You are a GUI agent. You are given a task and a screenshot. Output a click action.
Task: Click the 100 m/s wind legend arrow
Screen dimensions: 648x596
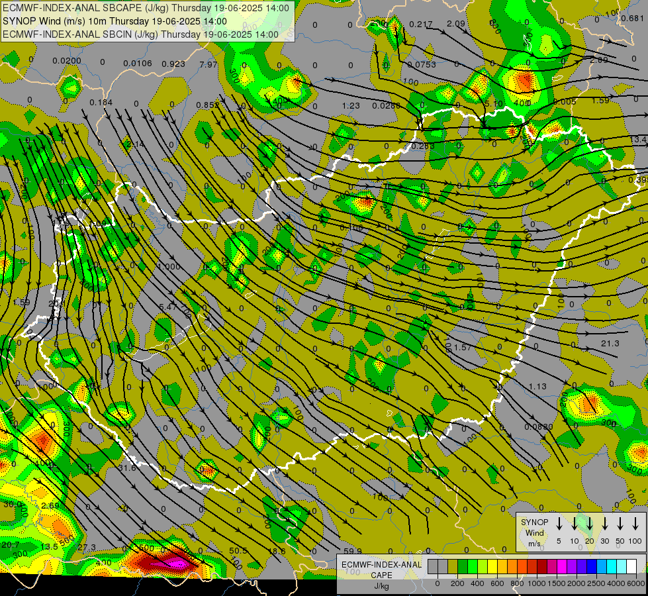[x=635, y=524]
